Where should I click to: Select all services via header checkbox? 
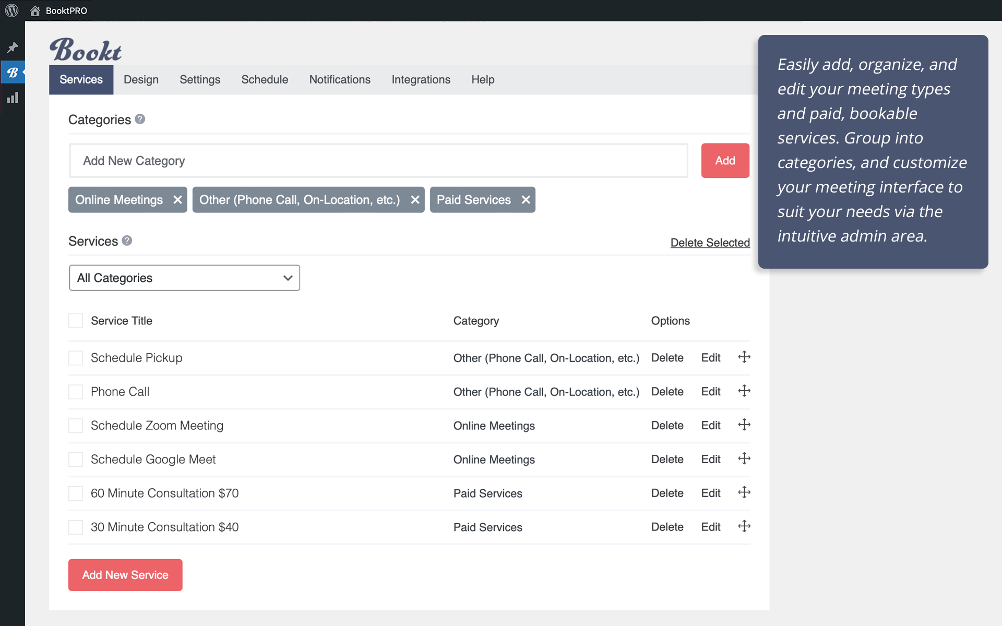75,320
